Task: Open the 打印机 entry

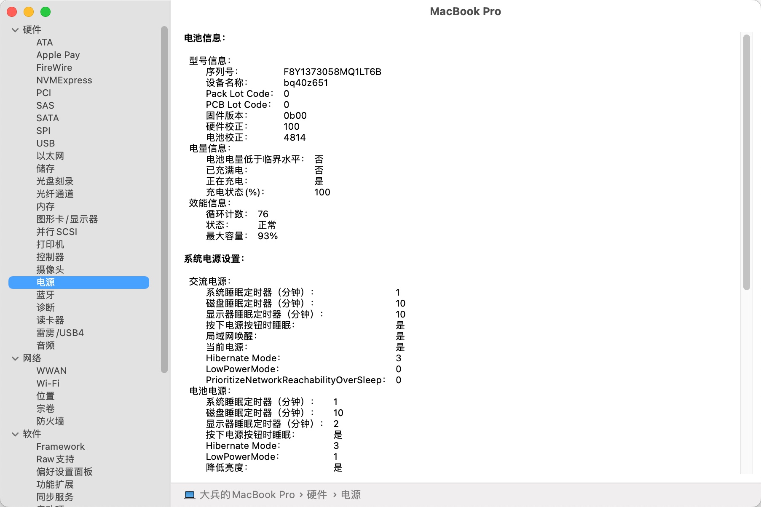Action: click(50, 245)
